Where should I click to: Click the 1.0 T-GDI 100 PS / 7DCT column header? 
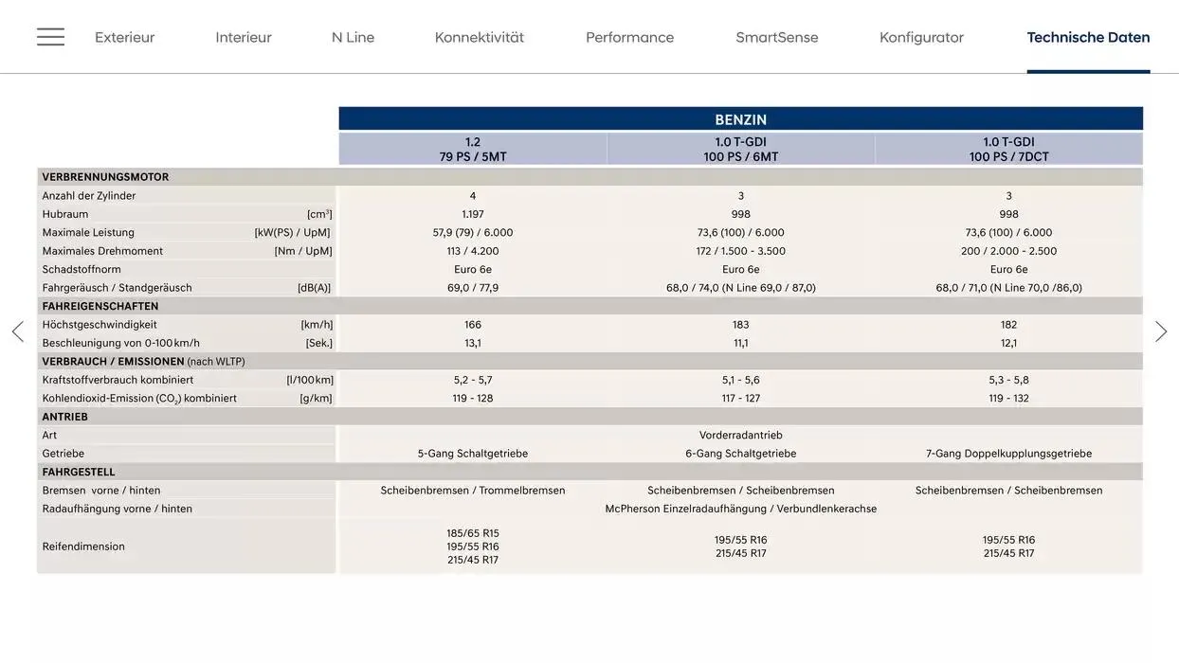tap(1009, 147)
